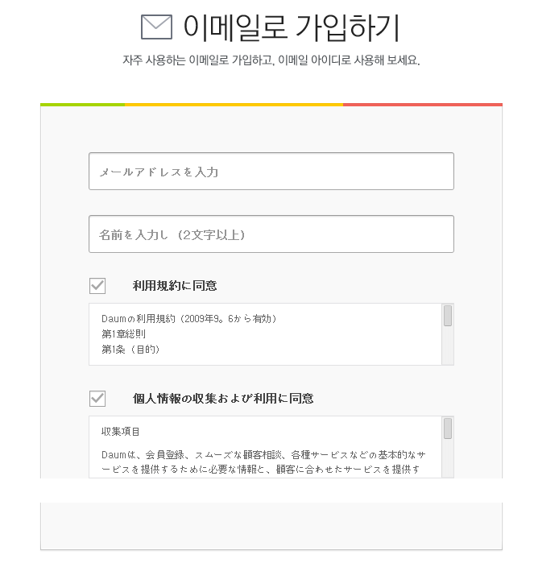Click the 이메일로 가입하기 heading
Screen dimensions: 538x563
pyautogui.click(x=291, y=27)
